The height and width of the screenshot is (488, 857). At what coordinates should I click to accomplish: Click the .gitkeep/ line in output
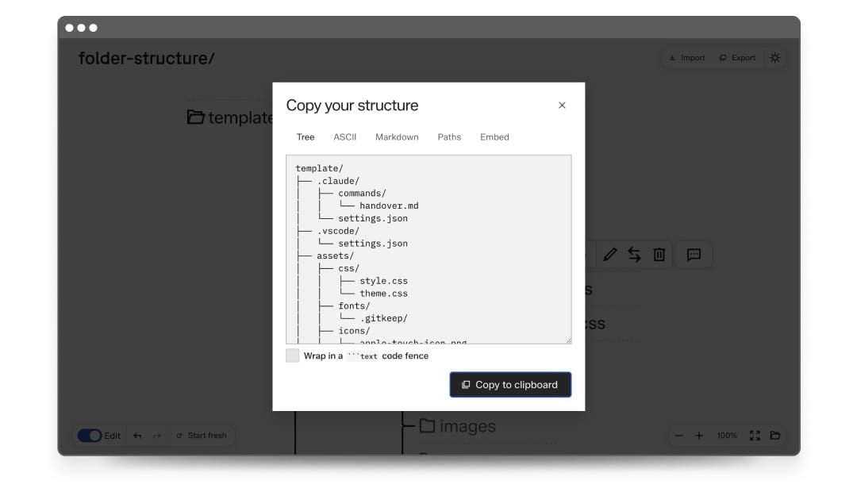pos(383,318)
